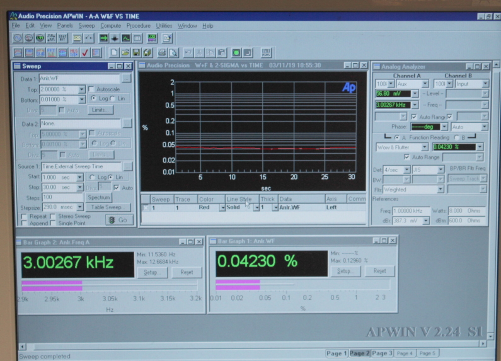Cut with the scissors toolbar icon
This screenshot has height=361, width=501.
tap(199, 52)
